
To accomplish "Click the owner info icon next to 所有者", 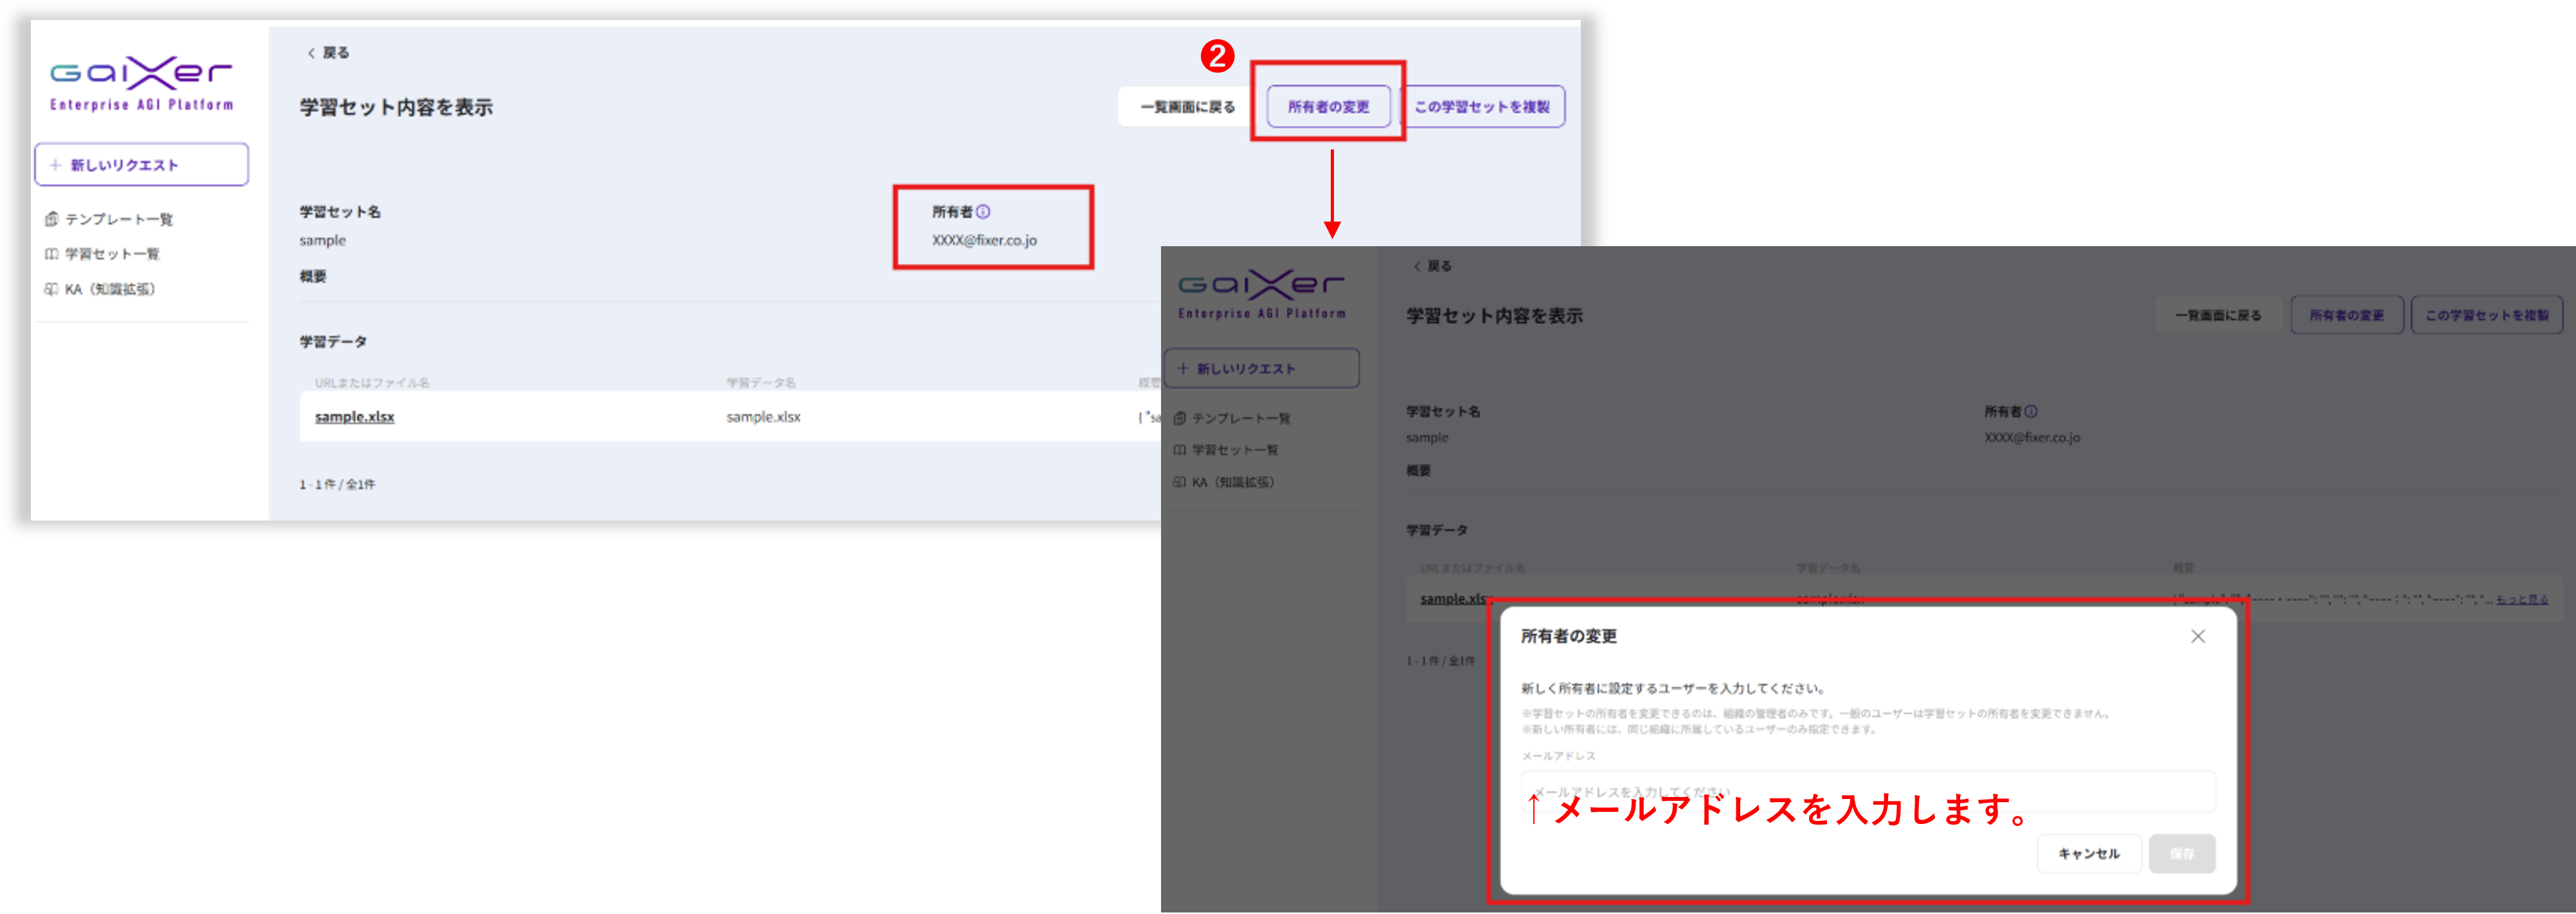I will coord(983,212).
